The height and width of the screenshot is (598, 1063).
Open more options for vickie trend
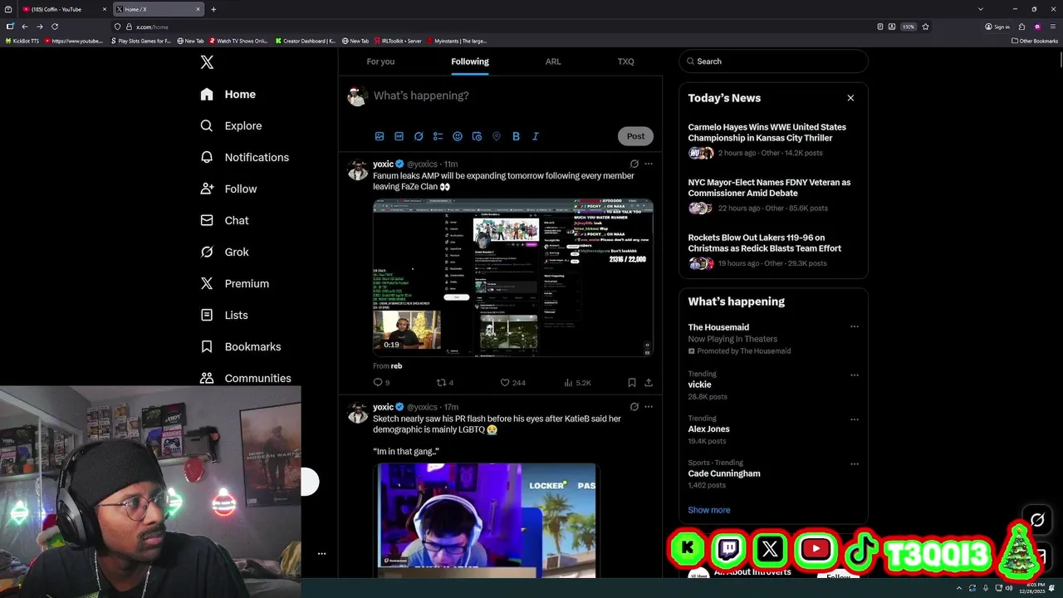coord(855,375)
